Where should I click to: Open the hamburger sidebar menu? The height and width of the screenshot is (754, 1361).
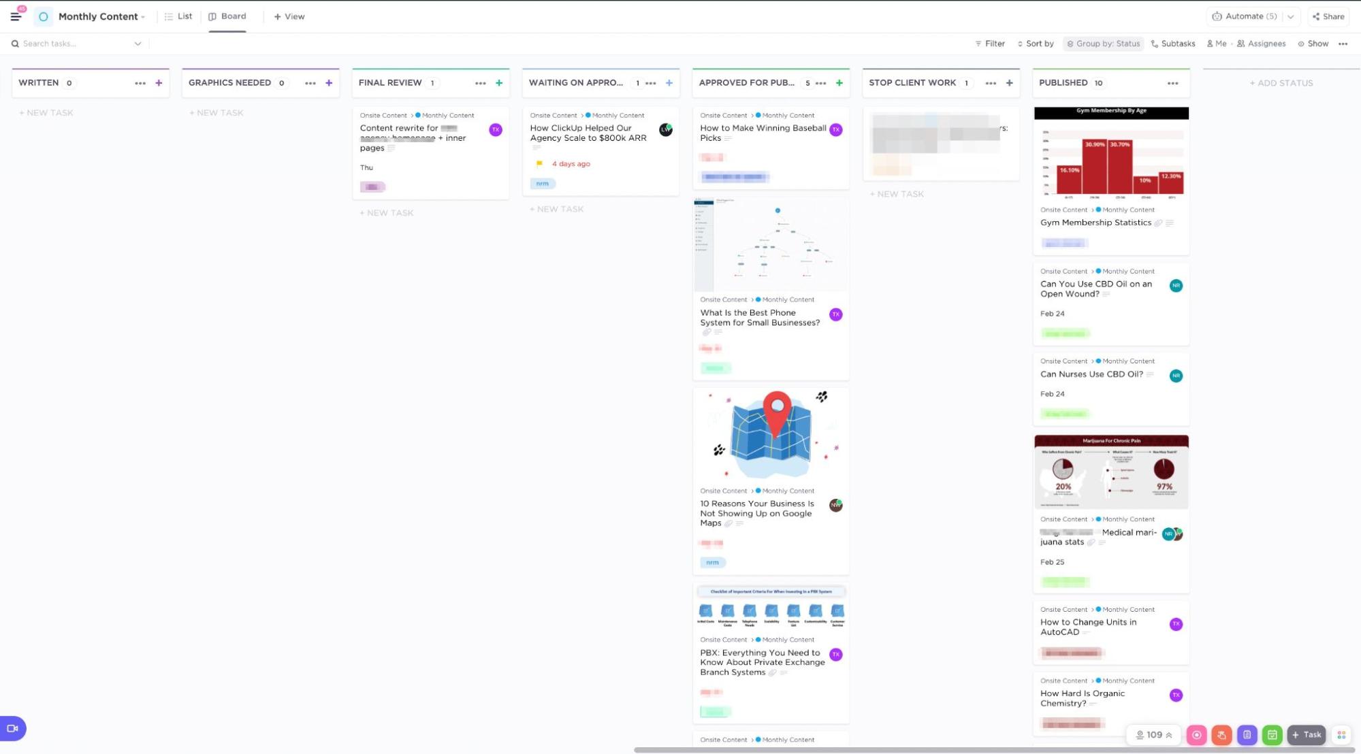(16, 16)
